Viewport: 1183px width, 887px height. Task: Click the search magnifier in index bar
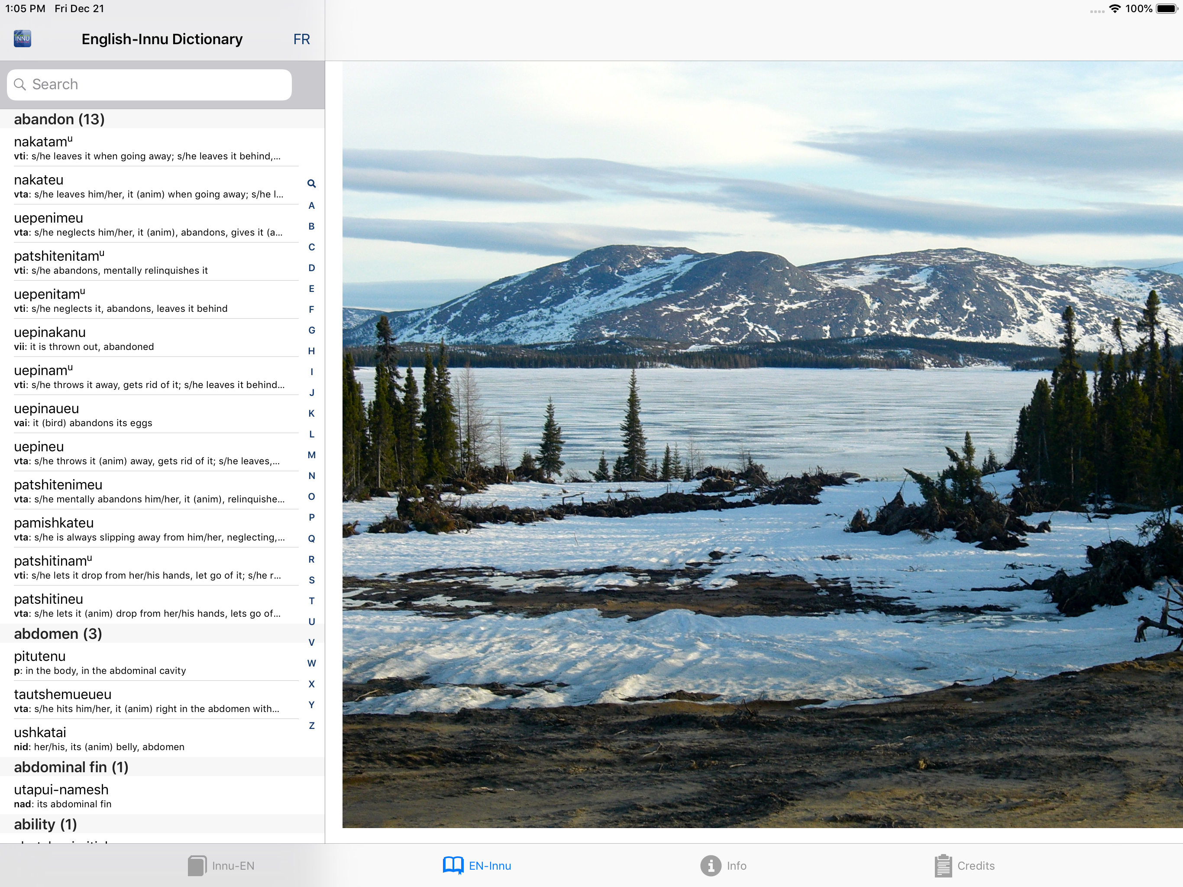(311, 184)
